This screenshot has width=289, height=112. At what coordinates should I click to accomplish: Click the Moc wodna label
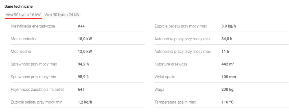(21, 52)
